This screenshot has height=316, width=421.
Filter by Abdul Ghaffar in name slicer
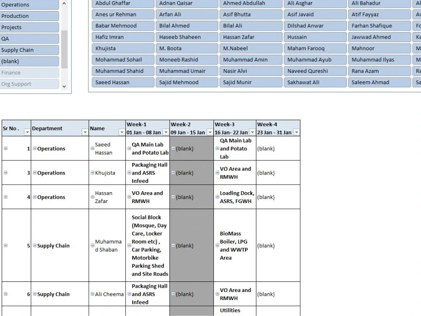(123, 3)
